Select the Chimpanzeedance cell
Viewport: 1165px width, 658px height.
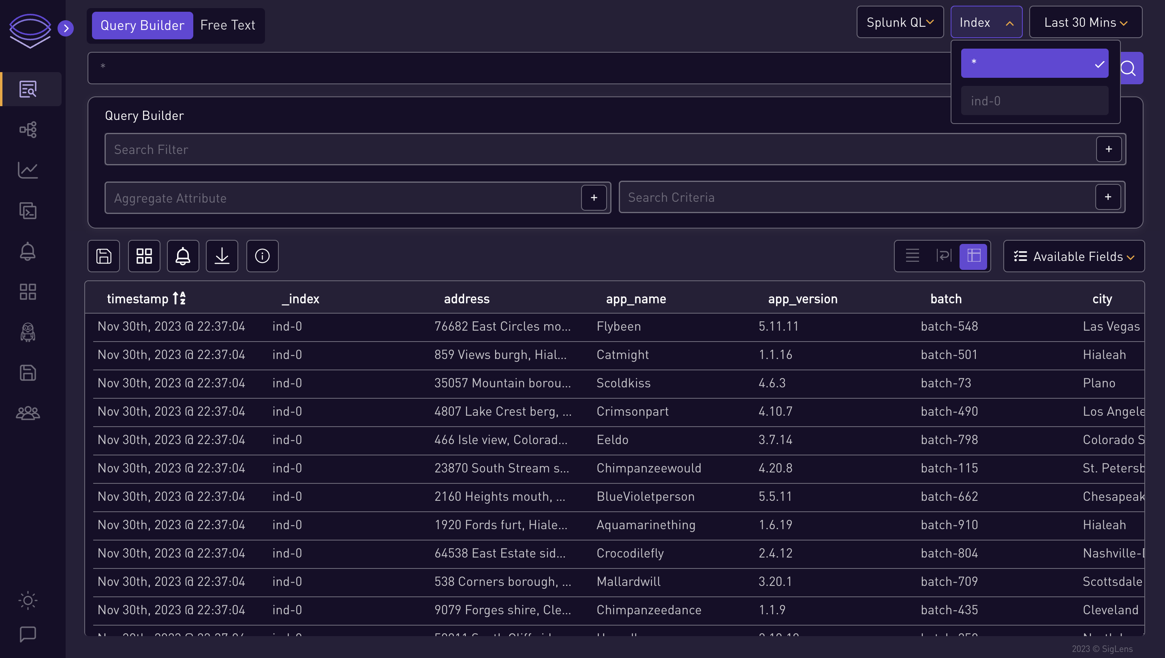[648, 610]
